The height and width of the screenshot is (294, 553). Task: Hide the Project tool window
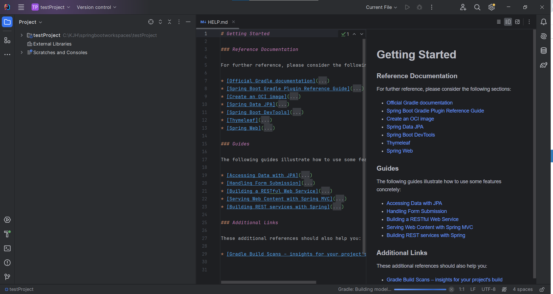pos(188,22)
